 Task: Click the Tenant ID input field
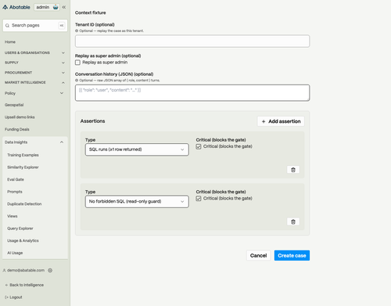(x=192, y=41)
